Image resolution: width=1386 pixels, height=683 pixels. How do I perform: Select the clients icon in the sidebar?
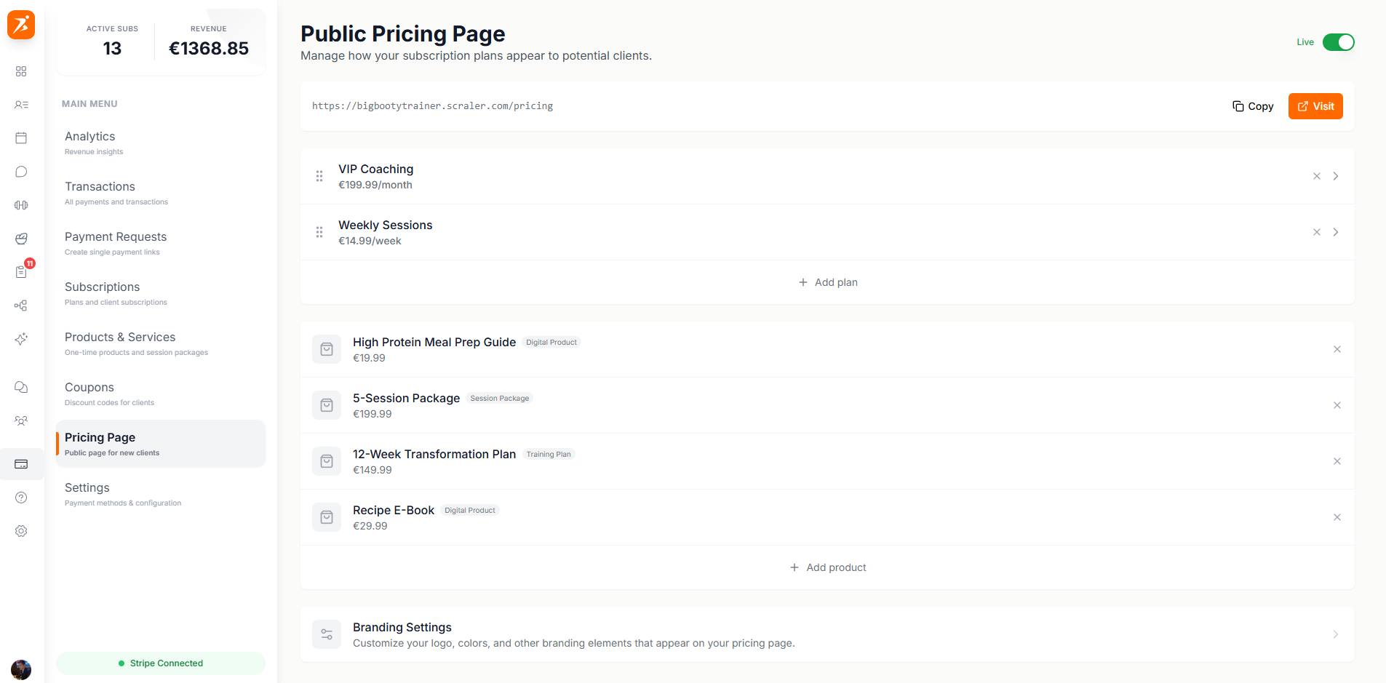tap(21, 104)
